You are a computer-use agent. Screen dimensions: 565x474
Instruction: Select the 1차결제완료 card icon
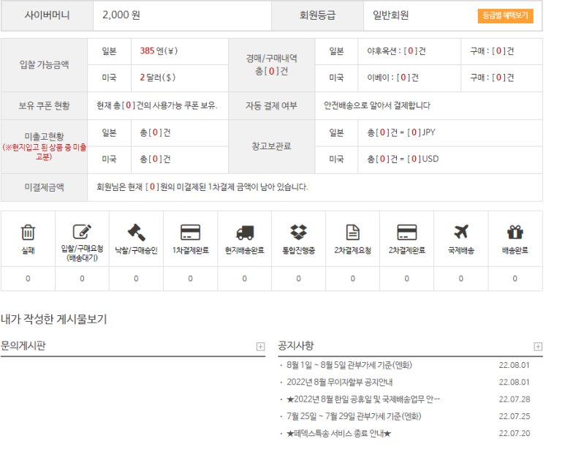[x=190, y=233]
